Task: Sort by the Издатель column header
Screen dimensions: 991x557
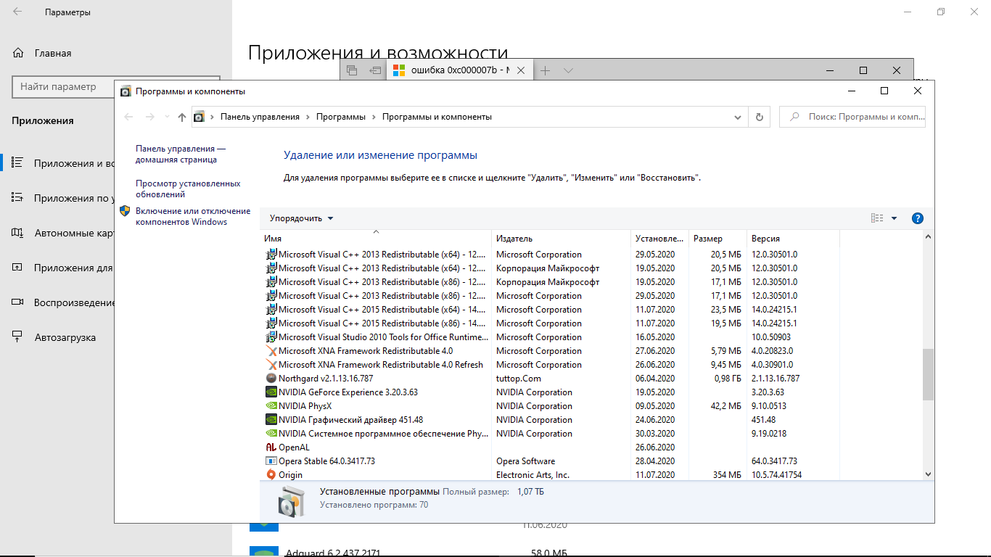Action: point(561,239)
